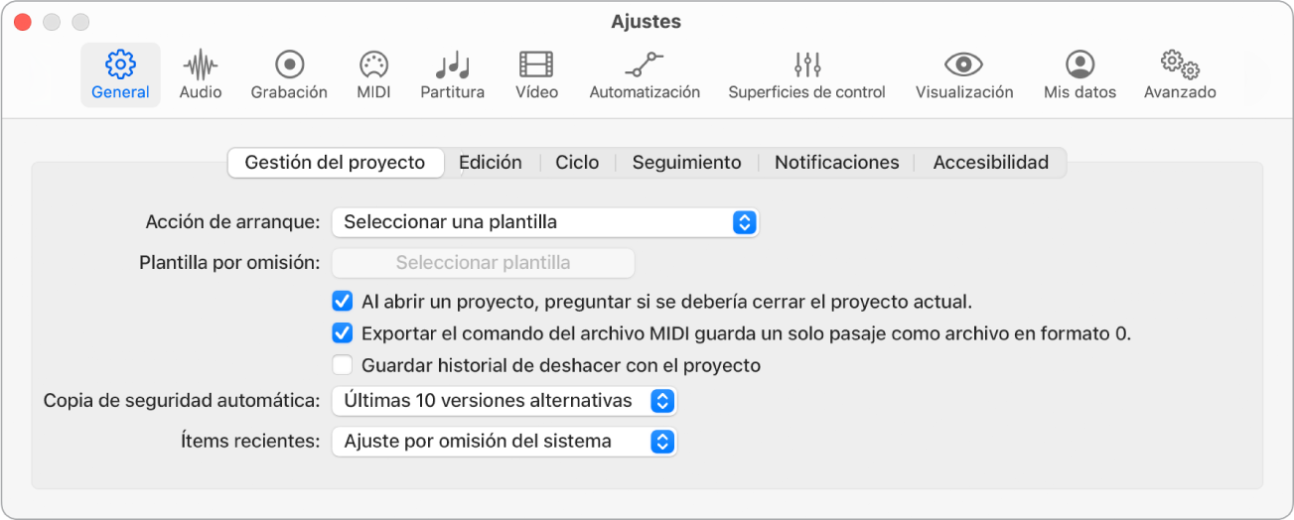Select the Grabación record icon

[289, 75]
